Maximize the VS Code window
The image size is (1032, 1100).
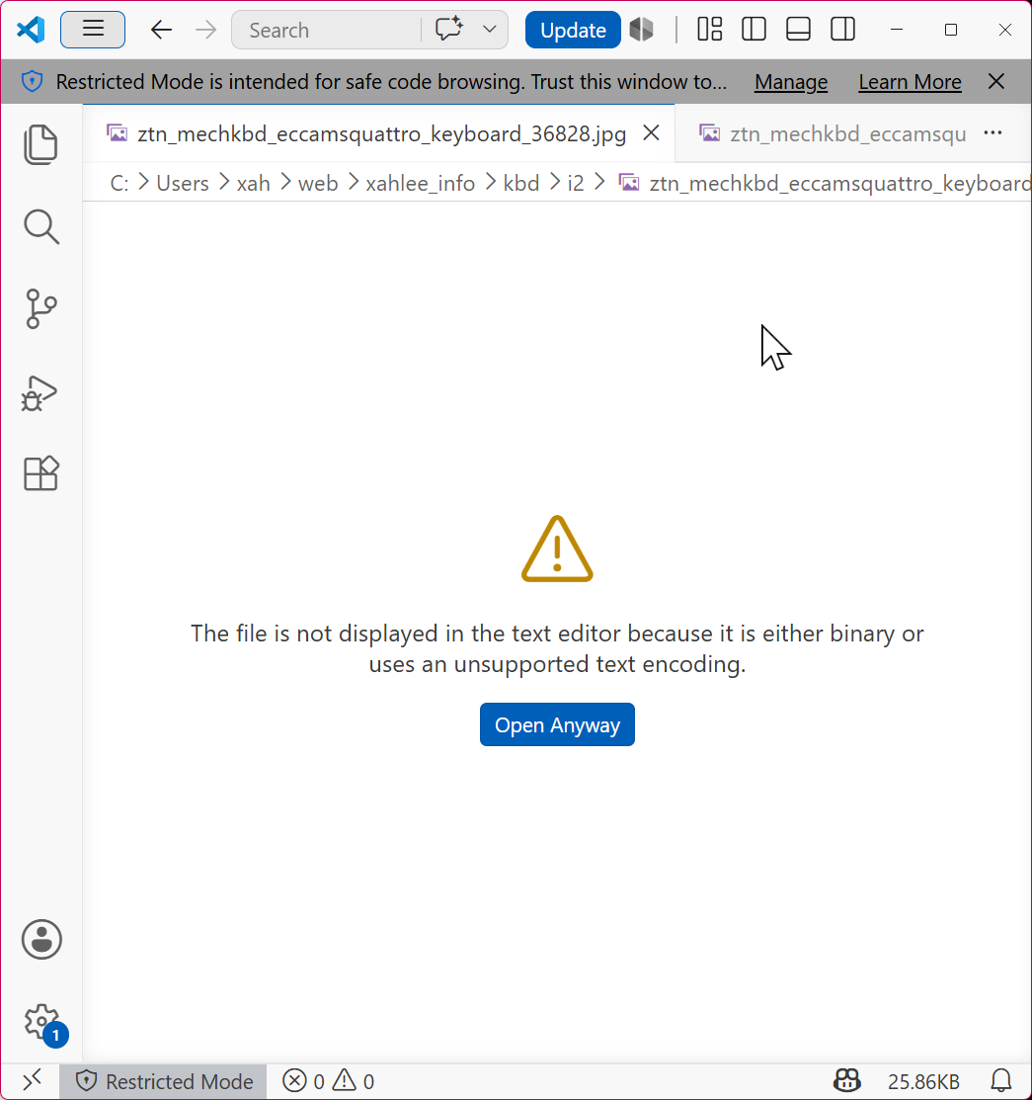951,30
